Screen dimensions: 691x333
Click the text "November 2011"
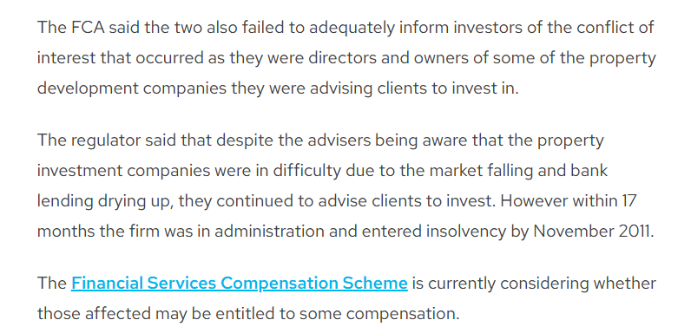coord(592,232)
